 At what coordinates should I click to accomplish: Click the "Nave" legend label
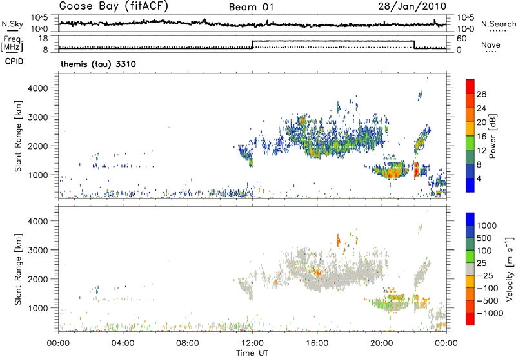pyautogui.click(x=491, y=44)
